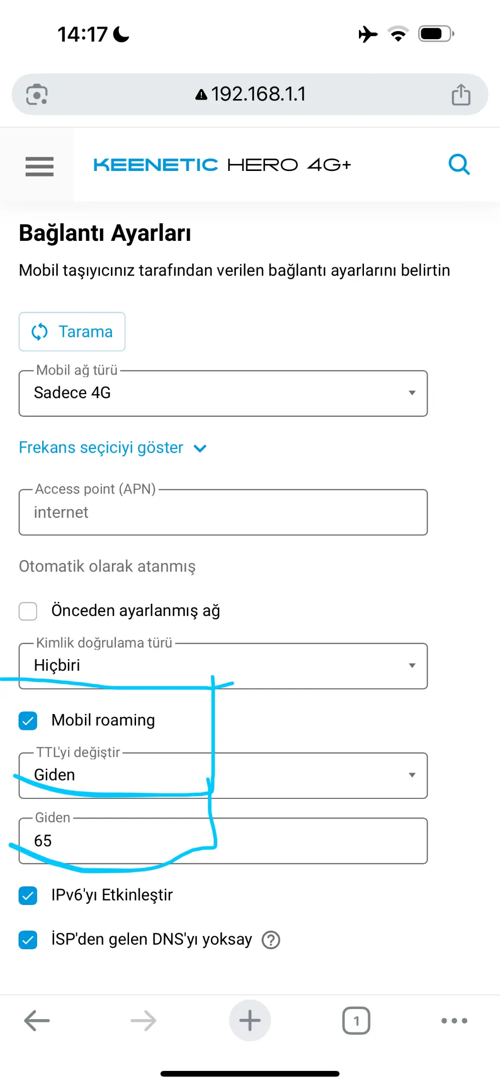The height and width of the screenshot is (1086, 500).
Task: Tap the search magnifier icon
Action: tap(459, 164)
